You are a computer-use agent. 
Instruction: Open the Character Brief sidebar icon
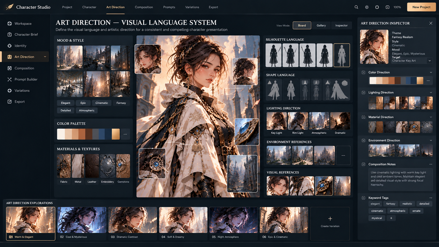(9, 34)
